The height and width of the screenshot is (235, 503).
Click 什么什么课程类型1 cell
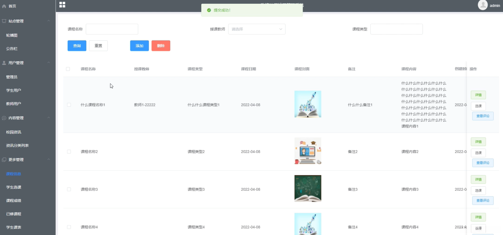(x=203, y=105)
